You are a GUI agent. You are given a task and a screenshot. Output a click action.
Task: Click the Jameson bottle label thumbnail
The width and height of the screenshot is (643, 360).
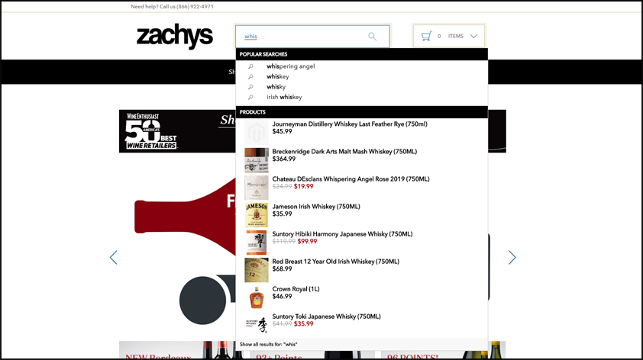257,214
